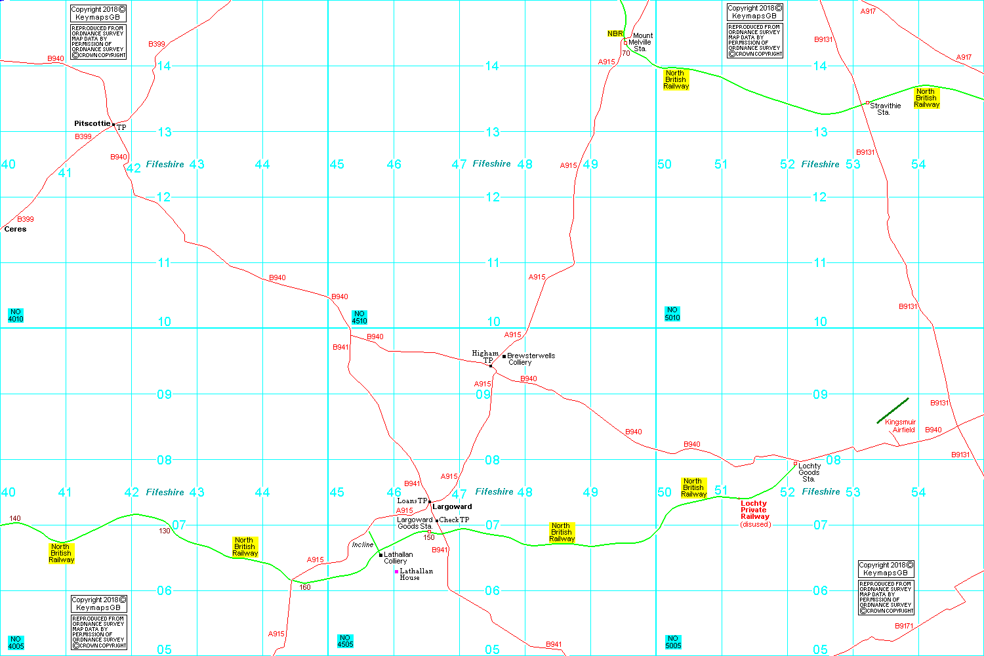Open the NO 4505 tile label
Viewport: 984px width, 656px height.
pos(345,641)
